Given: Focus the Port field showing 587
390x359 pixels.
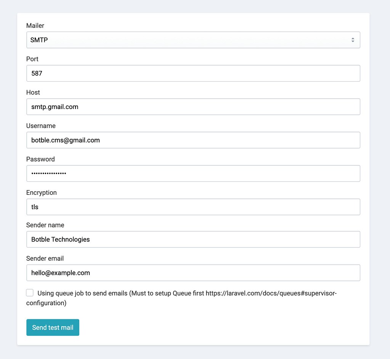Looking at the screenshot, I should tap(193, 73).
